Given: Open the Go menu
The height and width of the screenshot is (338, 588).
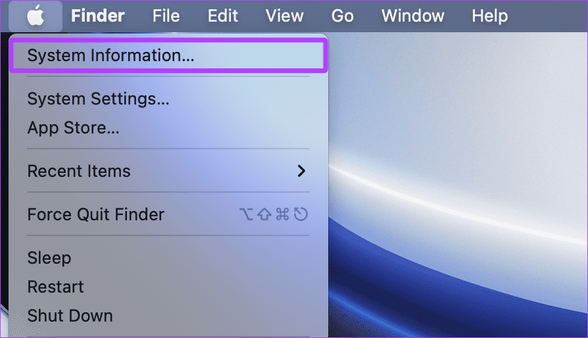Looking at the screenshot, I should 342,16.
